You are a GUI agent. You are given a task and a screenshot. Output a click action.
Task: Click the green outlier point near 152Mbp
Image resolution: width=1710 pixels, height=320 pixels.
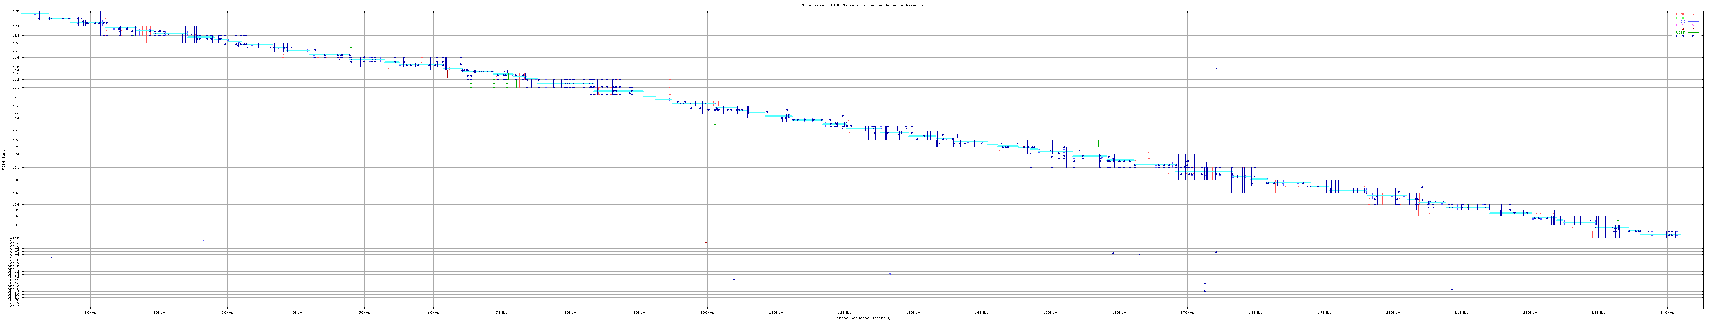pyautogui.click(x=1062, y=295)
